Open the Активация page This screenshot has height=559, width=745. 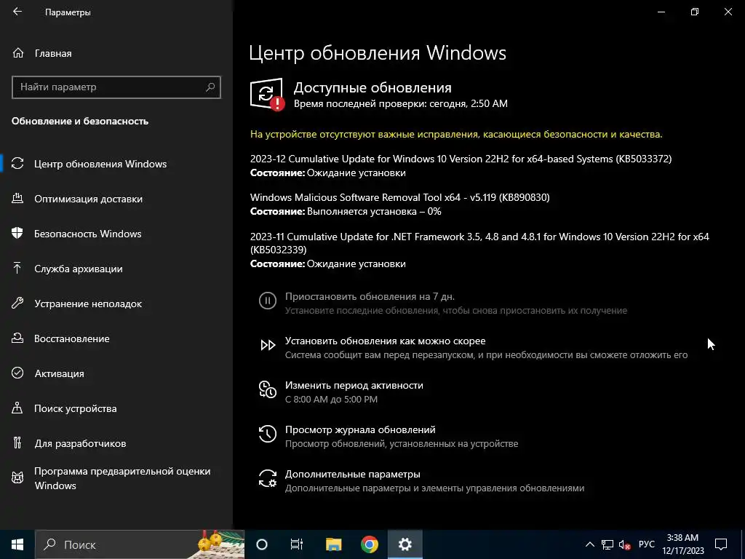pos(59,373)
